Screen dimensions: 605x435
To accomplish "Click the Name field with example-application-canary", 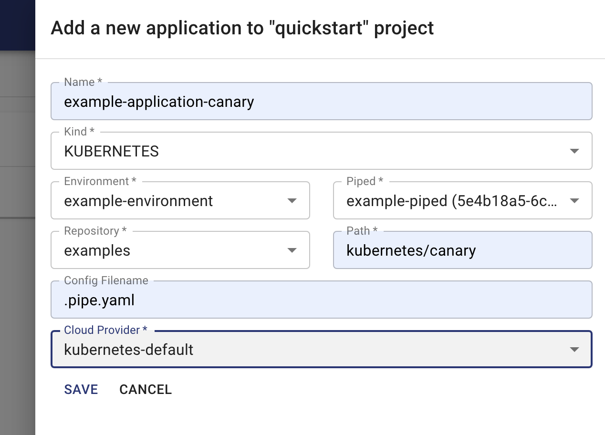I will pos(321,102).
